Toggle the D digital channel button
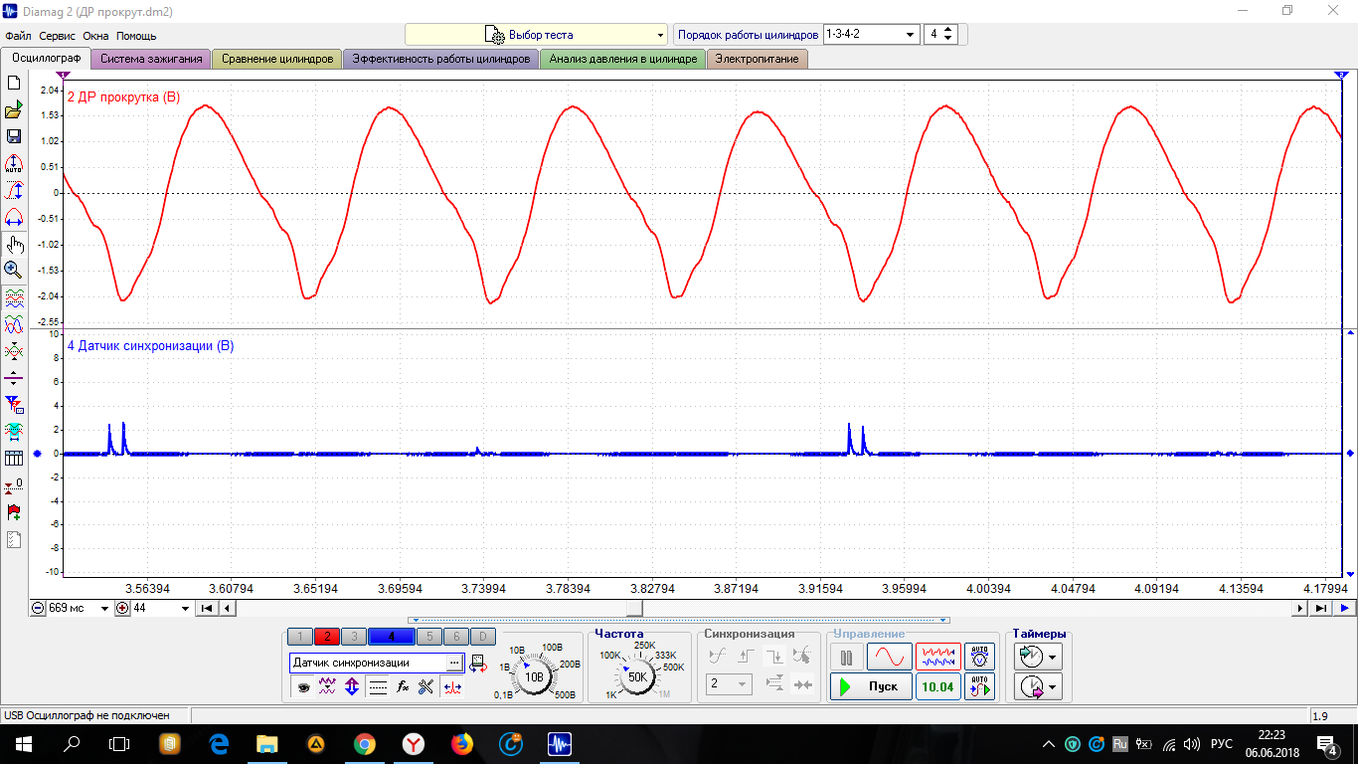 pos(482,637)
